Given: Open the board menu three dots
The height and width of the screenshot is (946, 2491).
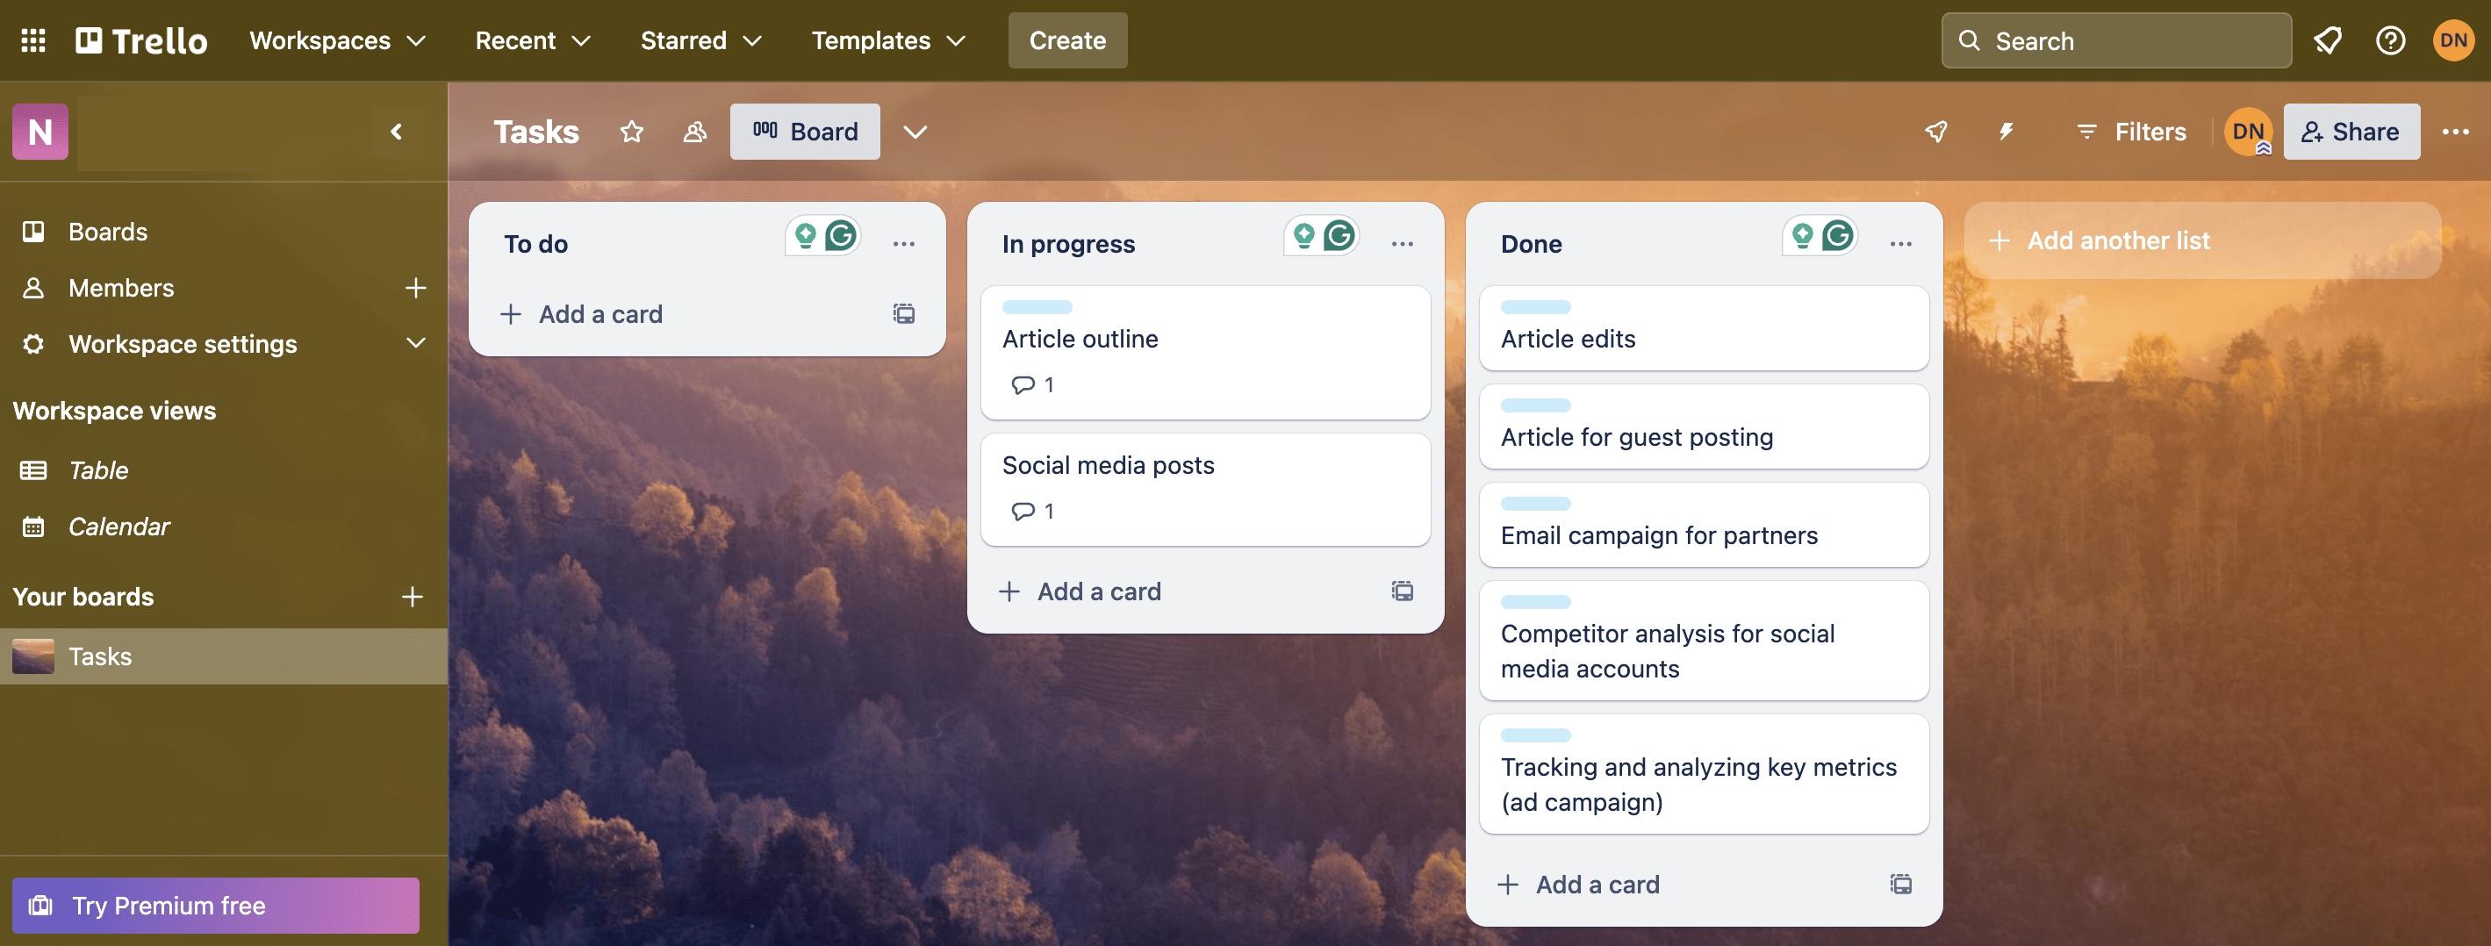Looking at the screenshot, I should tap(2455, 132).
